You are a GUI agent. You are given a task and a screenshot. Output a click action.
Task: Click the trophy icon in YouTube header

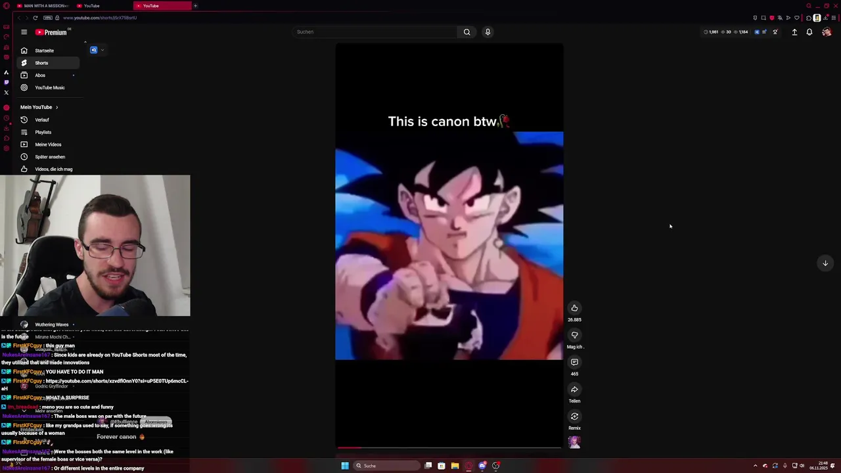pos(775,32)
